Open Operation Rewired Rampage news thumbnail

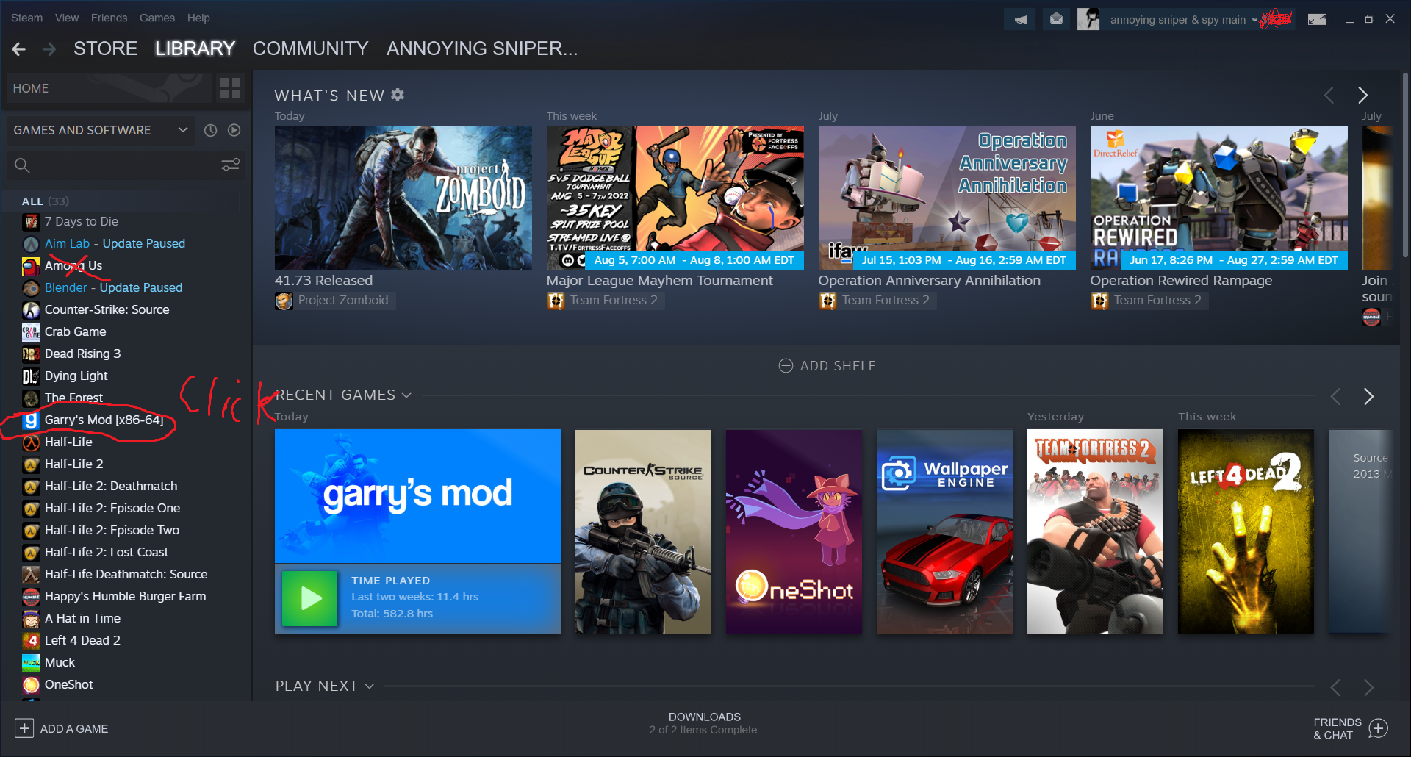(1219, 198)
